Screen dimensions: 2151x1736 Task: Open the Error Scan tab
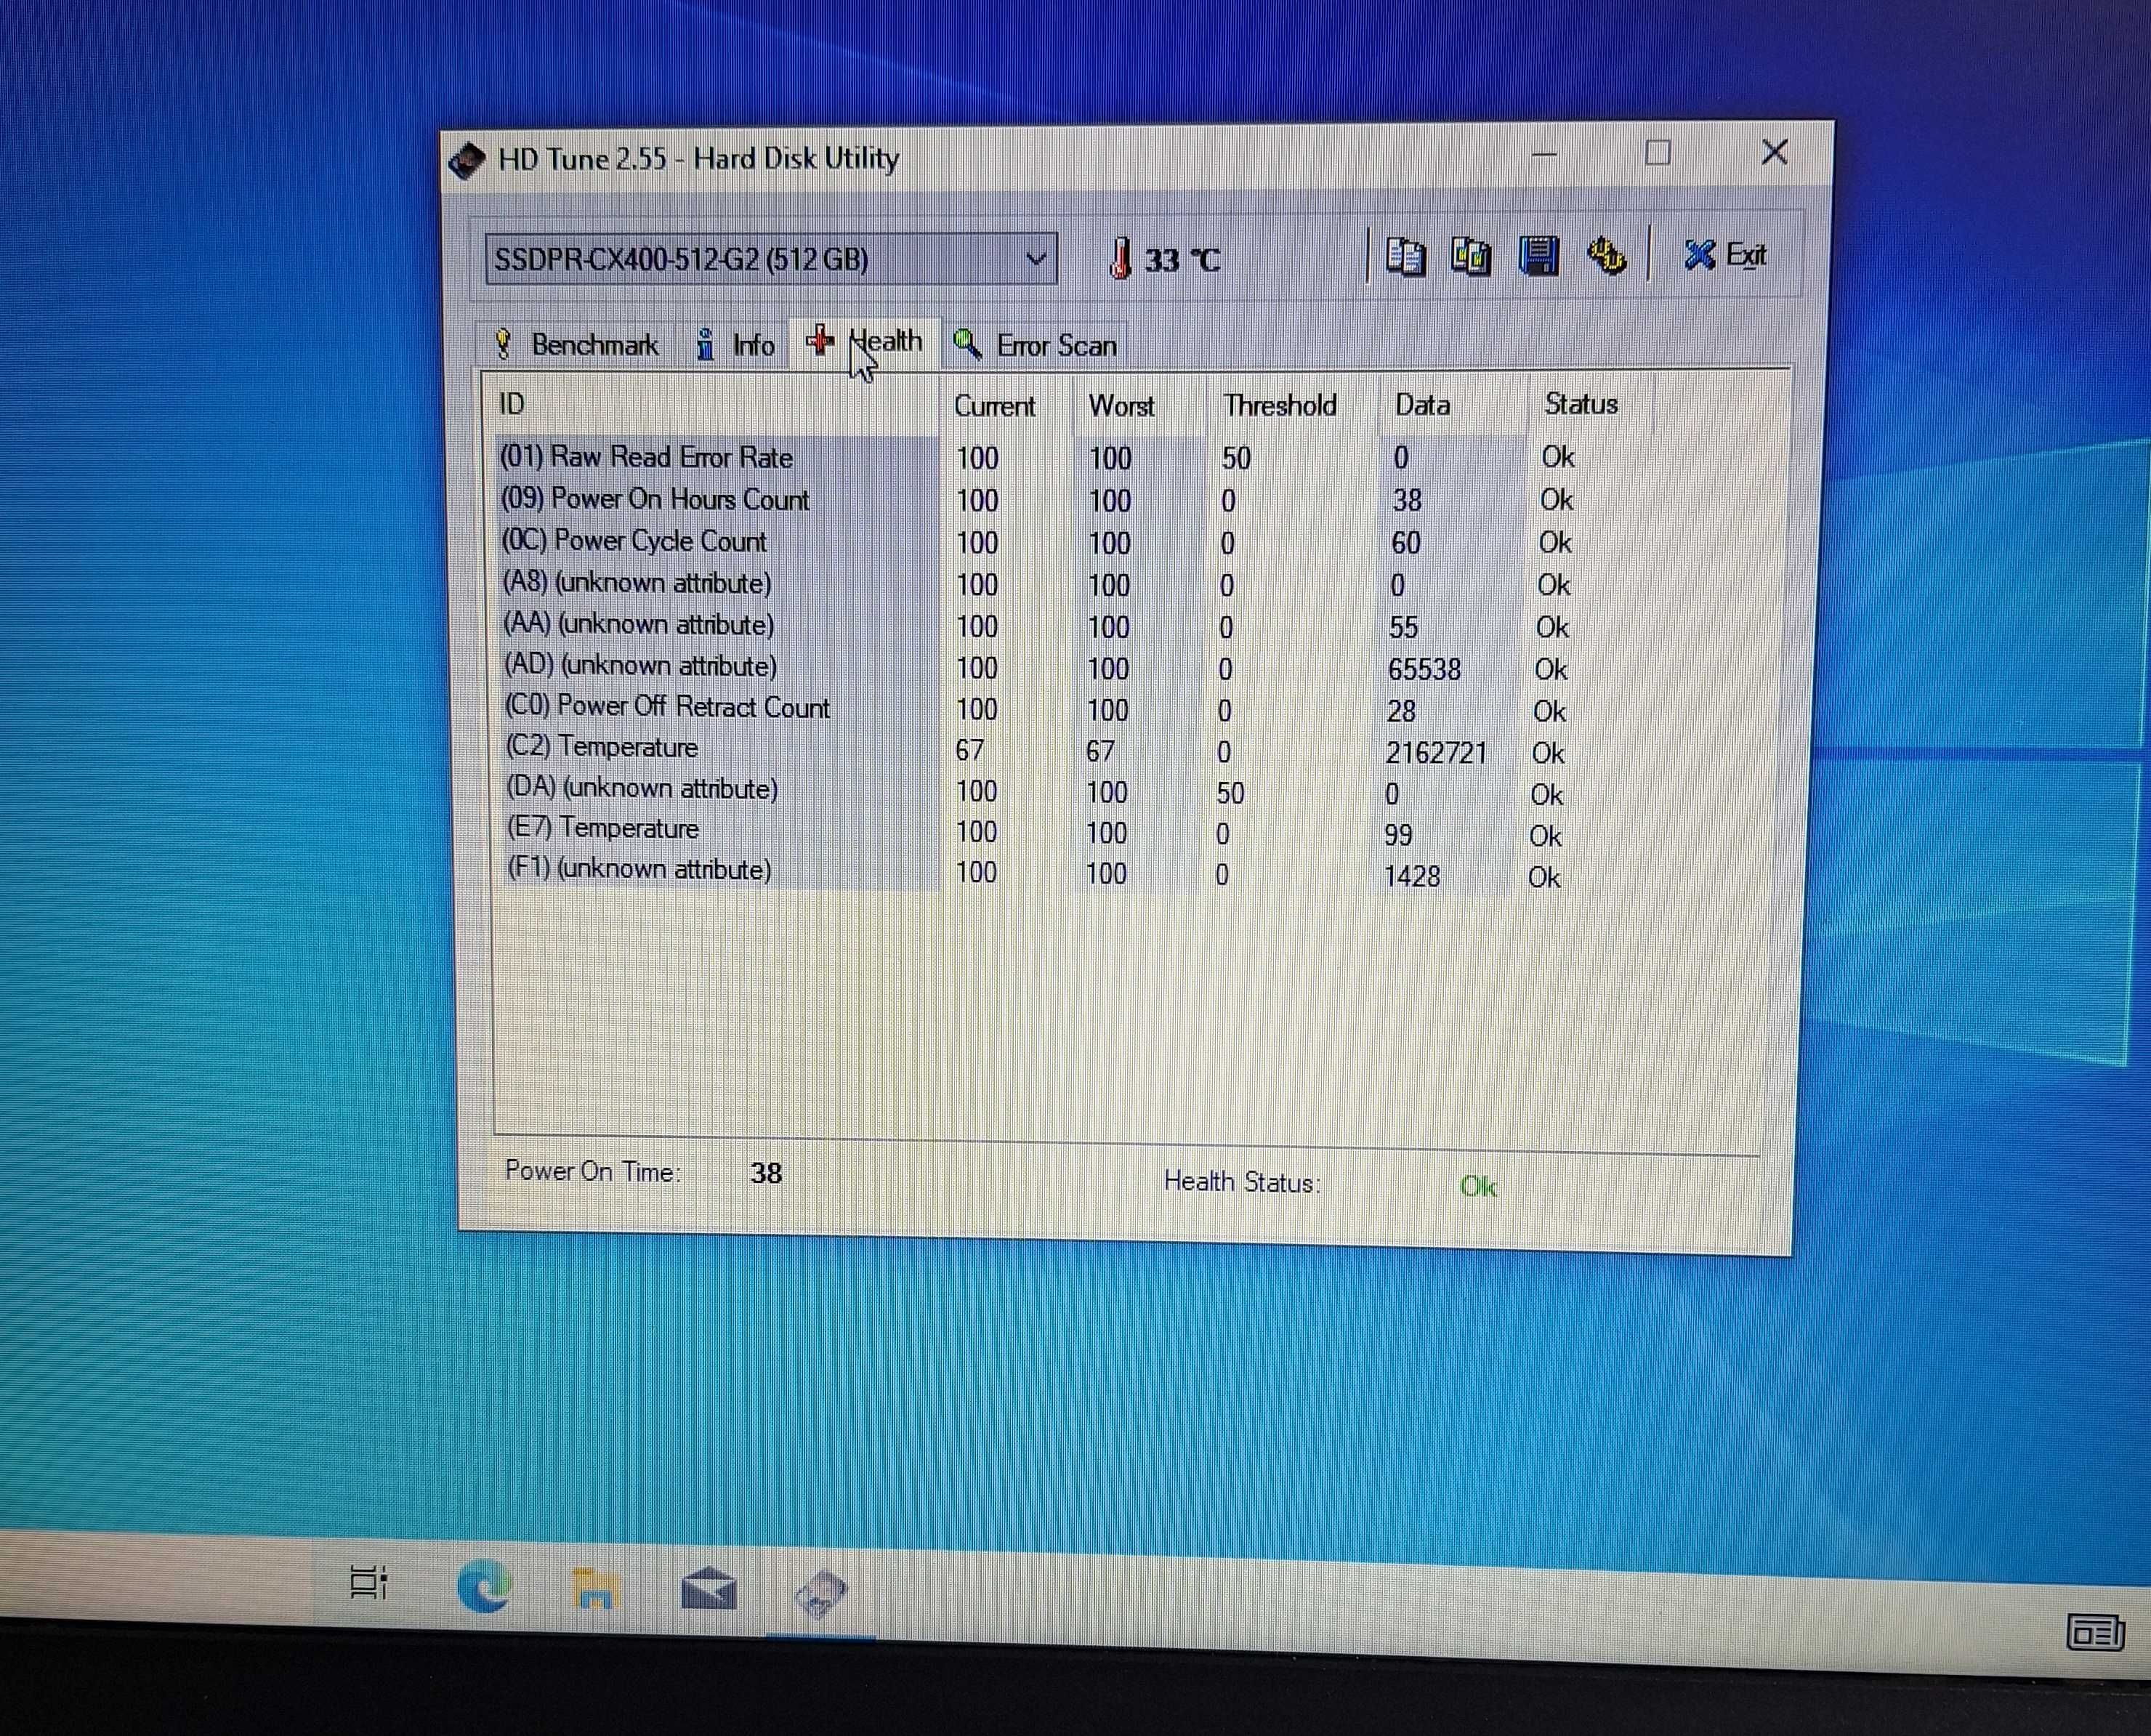click(x=1036, y=345)
